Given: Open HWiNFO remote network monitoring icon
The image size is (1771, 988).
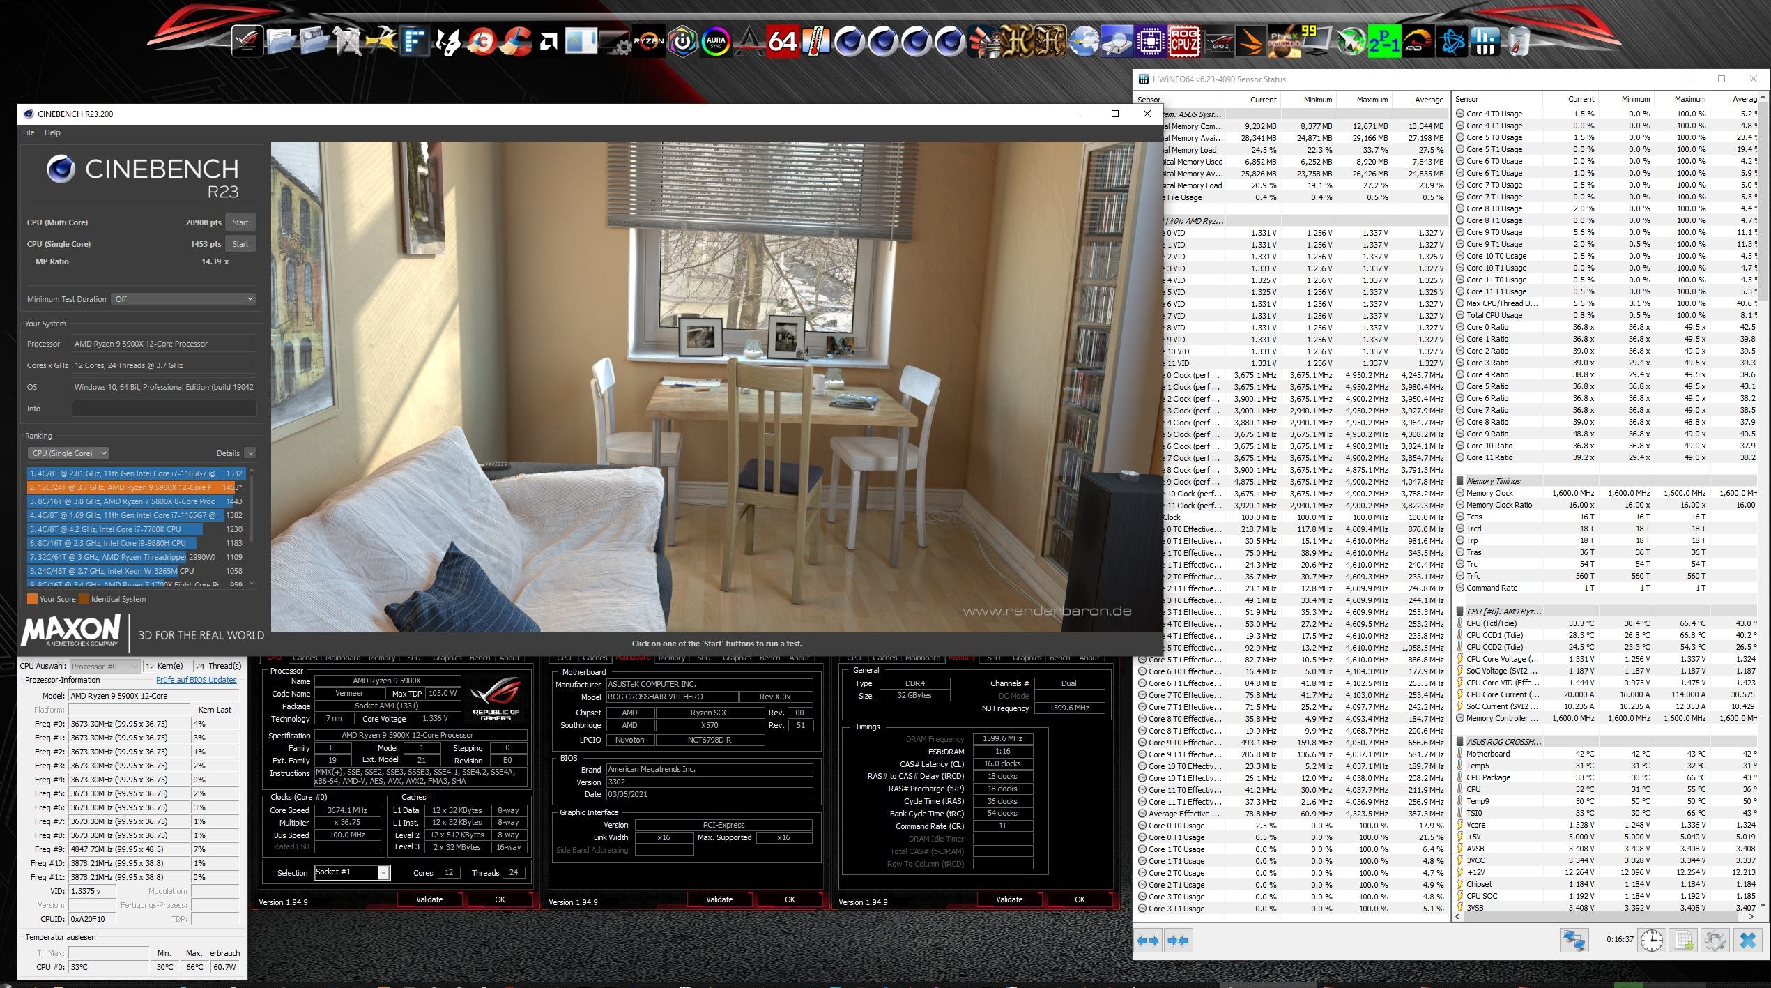Looking at the screenshot, I should [x=1574, y=940].
